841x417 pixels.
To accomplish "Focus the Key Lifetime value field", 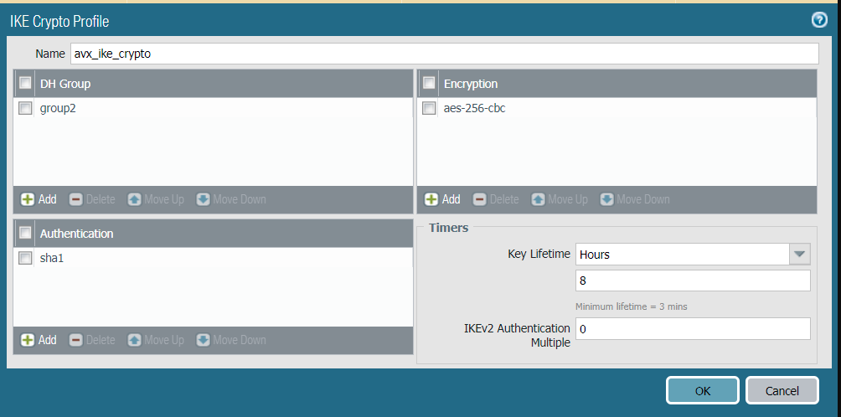I will [x=693, y=281].
